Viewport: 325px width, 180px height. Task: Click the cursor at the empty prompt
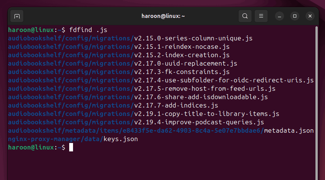71,147
